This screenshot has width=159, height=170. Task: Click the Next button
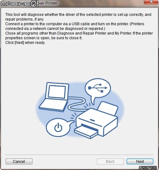(x=140, y=161)
